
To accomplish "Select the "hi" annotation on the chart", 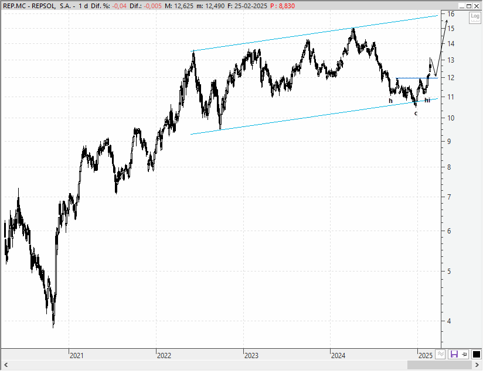I will (427, 100).
